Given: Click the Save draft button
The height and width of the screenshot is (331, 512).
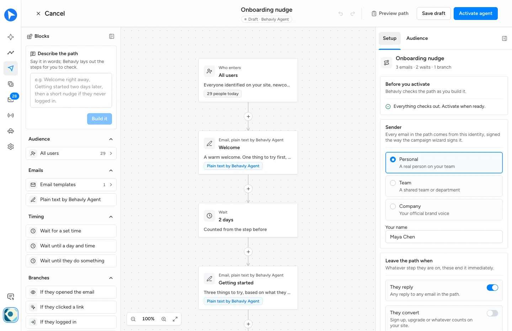Looking at the screenshot, I should pyautogui.click(x=434, y=14).
